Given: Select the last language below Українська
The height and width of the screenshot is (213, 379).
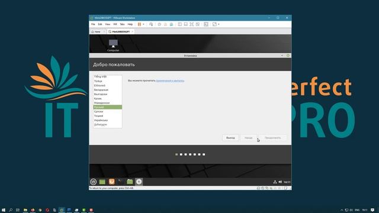Looking at the screenshot, I should (108, 125).
